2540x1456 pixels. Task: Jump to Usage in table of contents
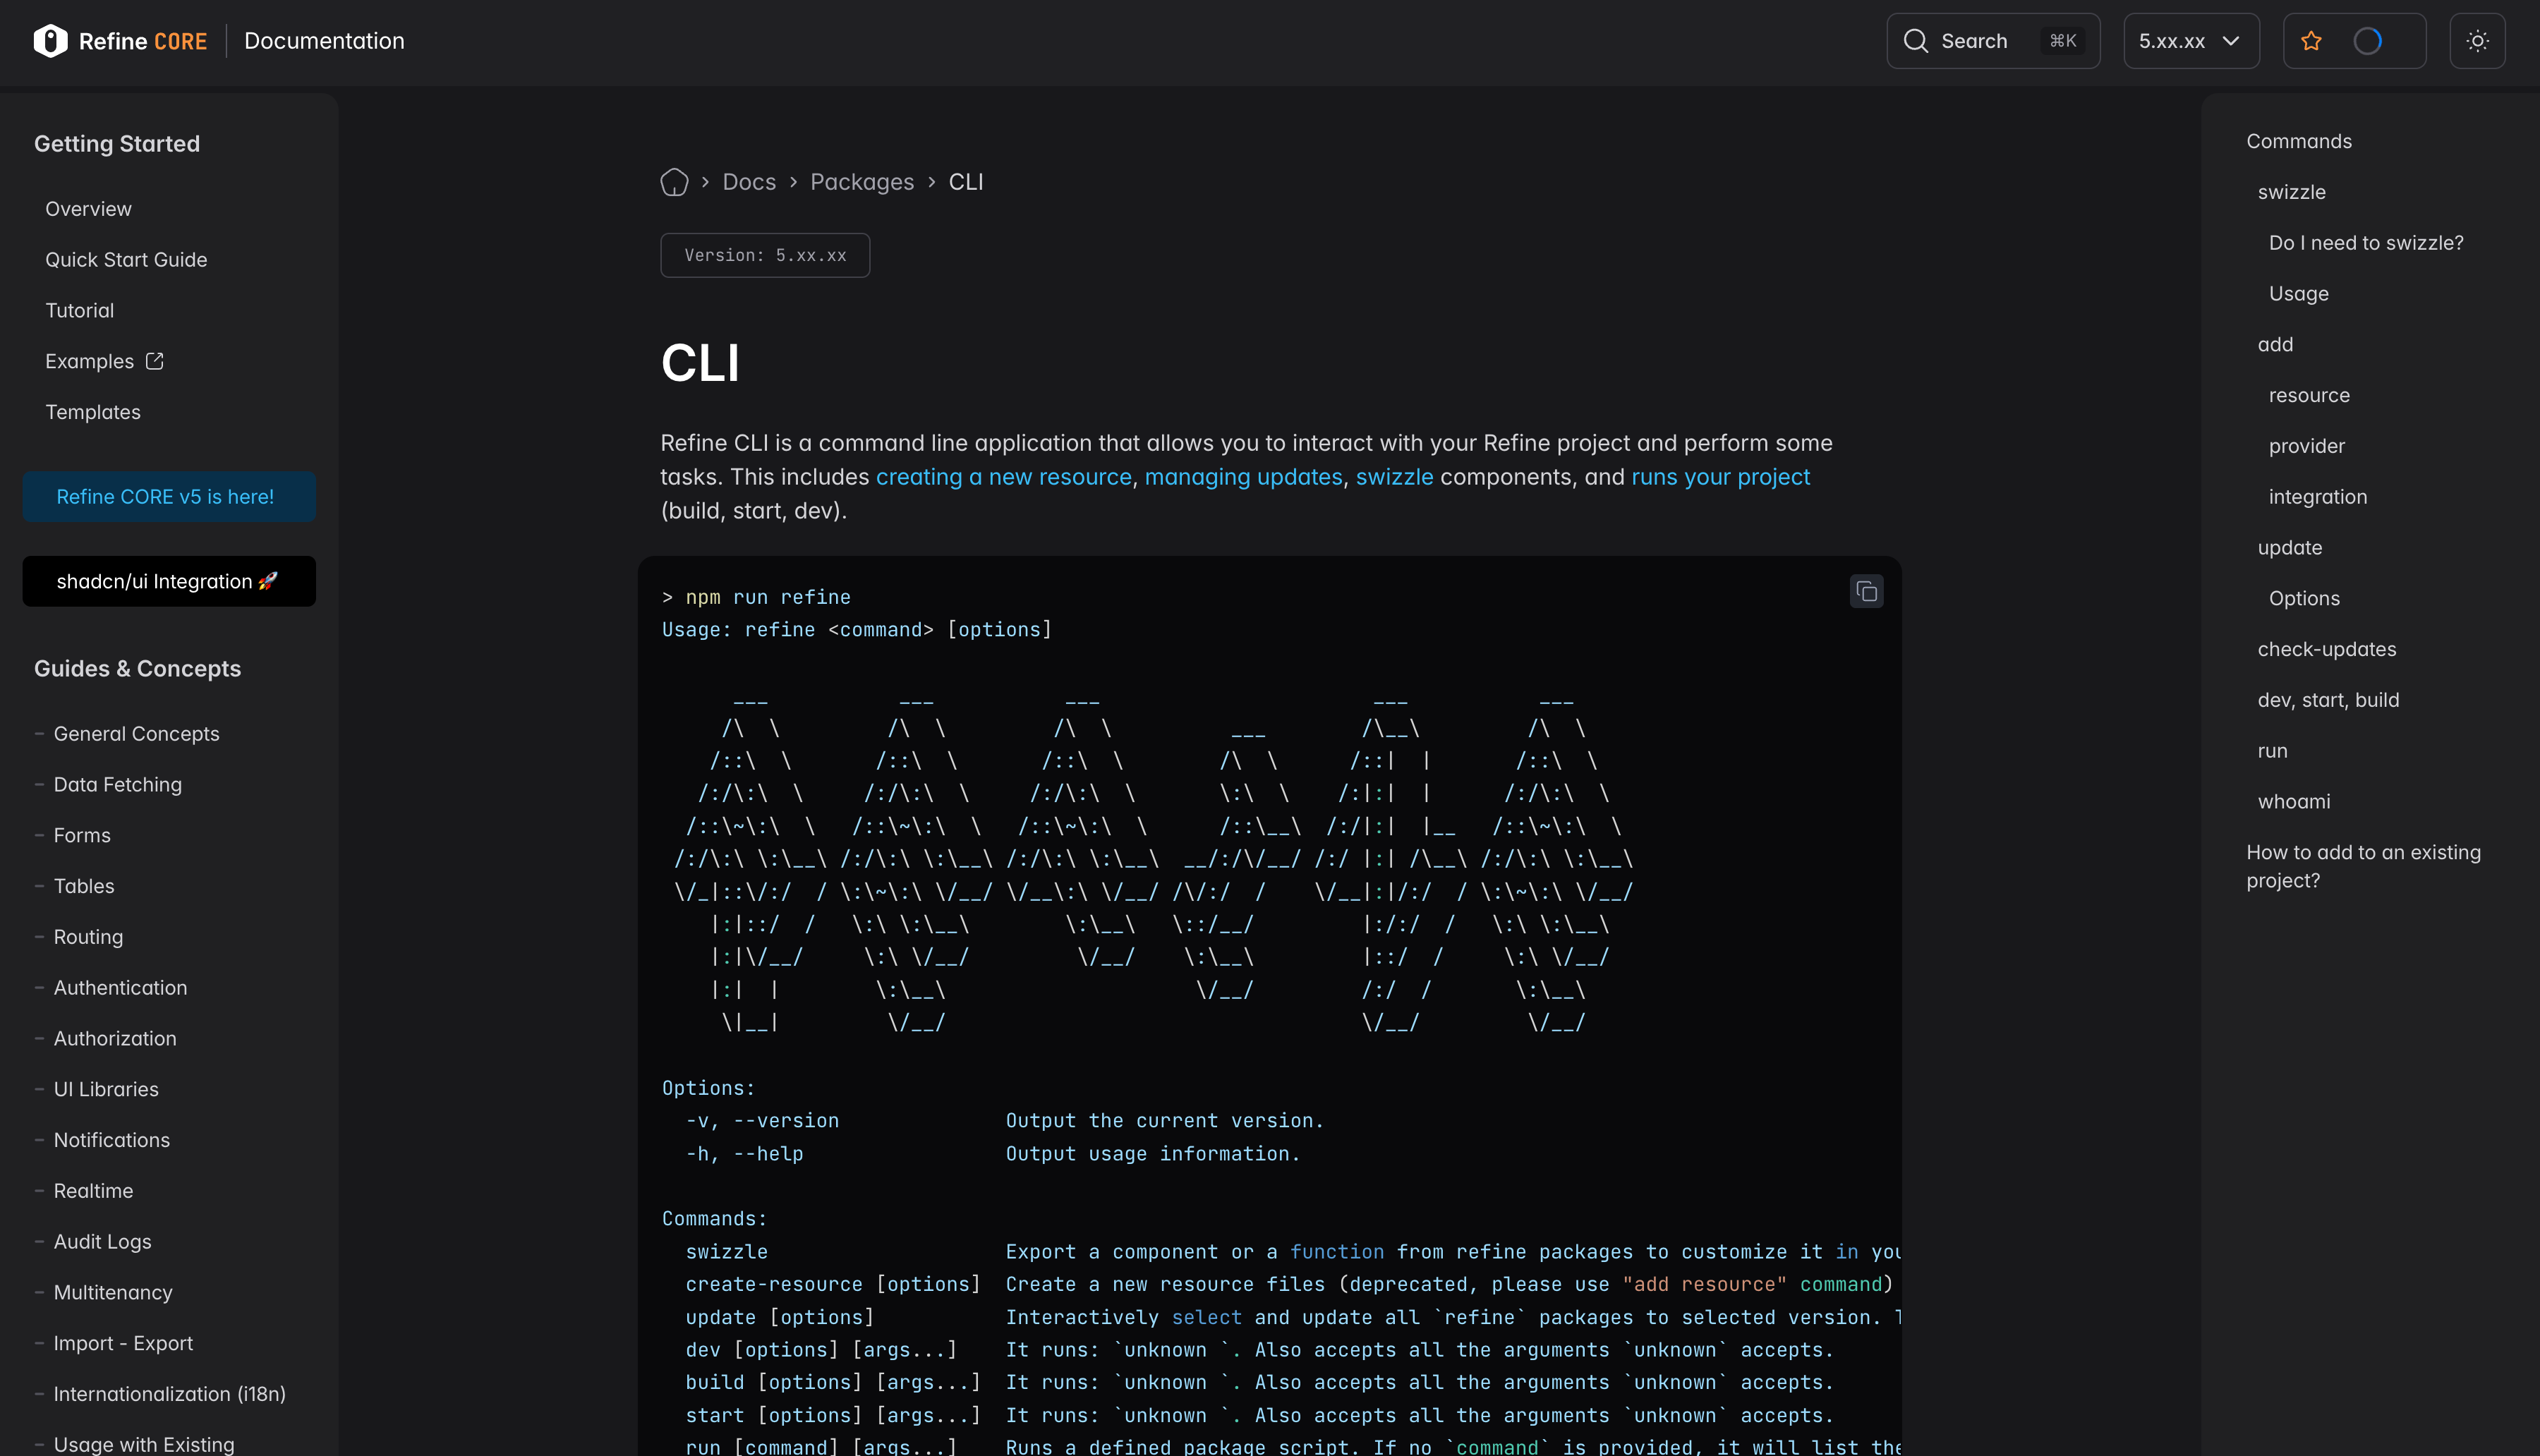pos(2298,294)
